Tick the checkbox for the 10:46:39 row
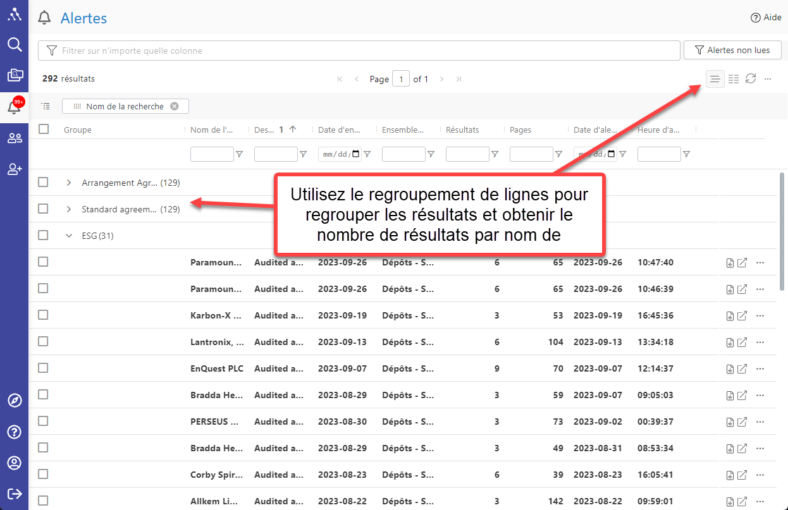The width and height of the screenshot is (788, 510). point(43,288)
